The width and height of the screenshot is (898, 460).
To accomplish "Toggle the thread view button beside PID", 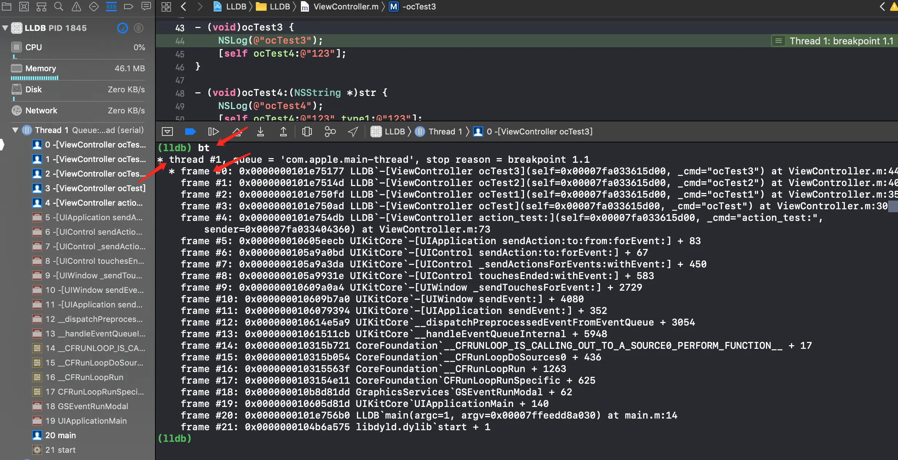I will coord(139,28).
